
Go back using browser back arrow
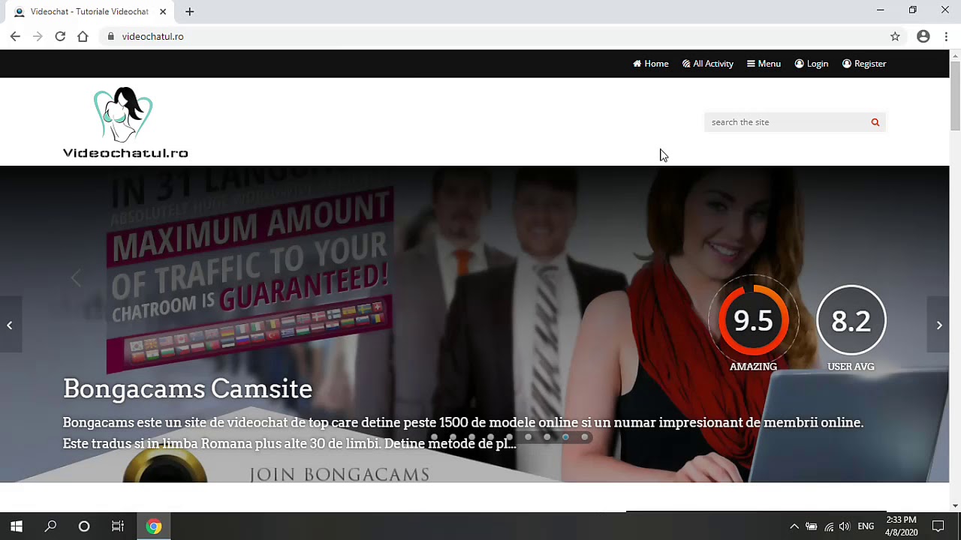pyautogui.click(x=15, y=36)
